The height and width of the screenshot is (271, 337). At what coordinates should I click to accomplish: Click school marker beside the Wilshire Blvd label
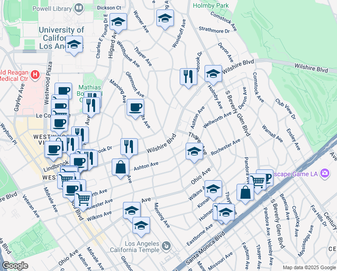coord(213,75)
